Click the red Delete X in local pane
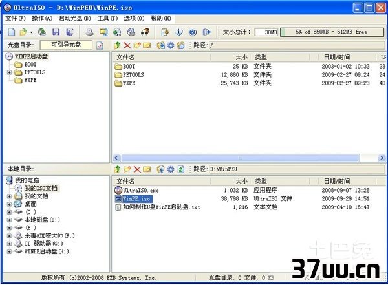Viewport: 388px width, 285px height. (x=137, y=169)
